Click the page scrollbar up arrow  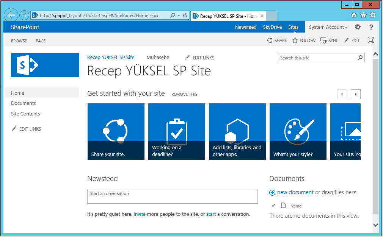(x=376, y=54)
